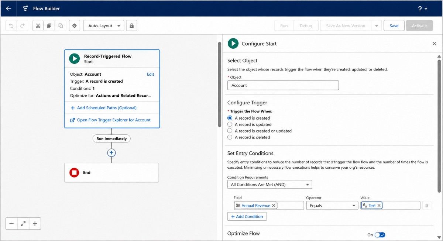Open Condition Requirements dropdown
Viewport: 443px width, 241px height.
(x=269, y=185)
